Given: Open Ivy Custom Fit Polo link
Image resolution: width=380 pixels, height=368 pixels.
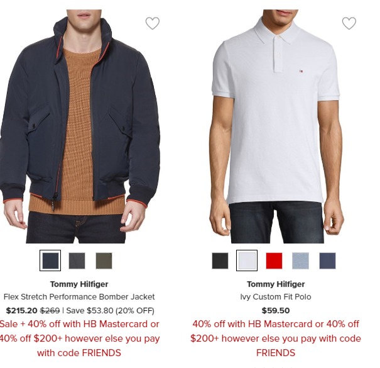Looking at the screenshot, I should [x=276, y=297].
